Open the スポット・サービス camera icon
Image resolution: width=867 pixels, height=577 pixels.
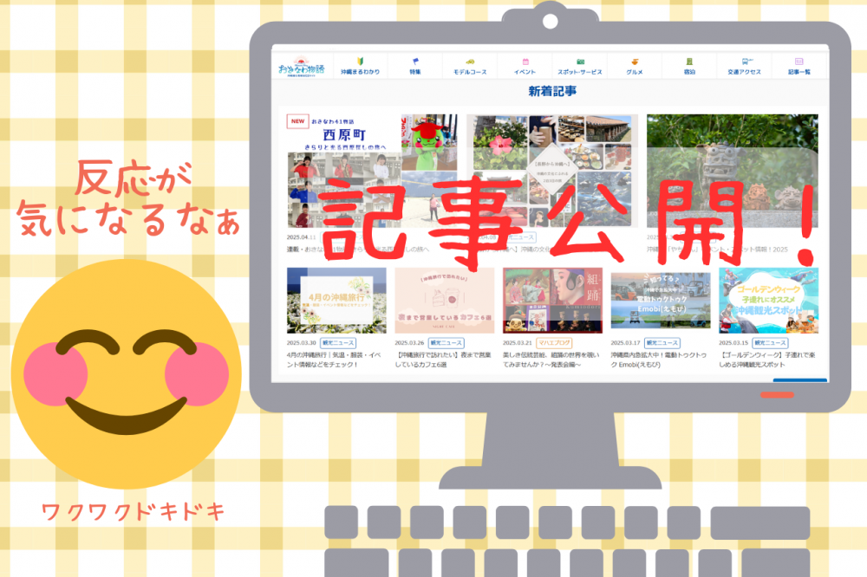pos(580,62)
